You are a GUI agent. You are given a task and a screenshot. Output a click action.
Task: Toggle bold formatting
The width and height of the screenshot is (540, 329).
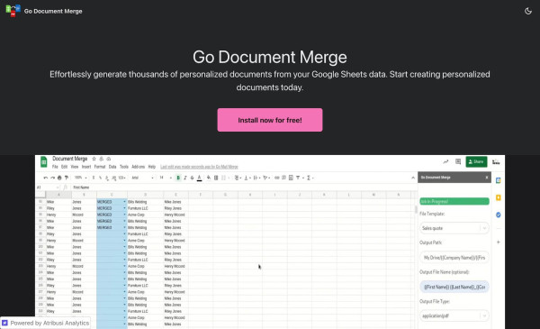[178, 178]
